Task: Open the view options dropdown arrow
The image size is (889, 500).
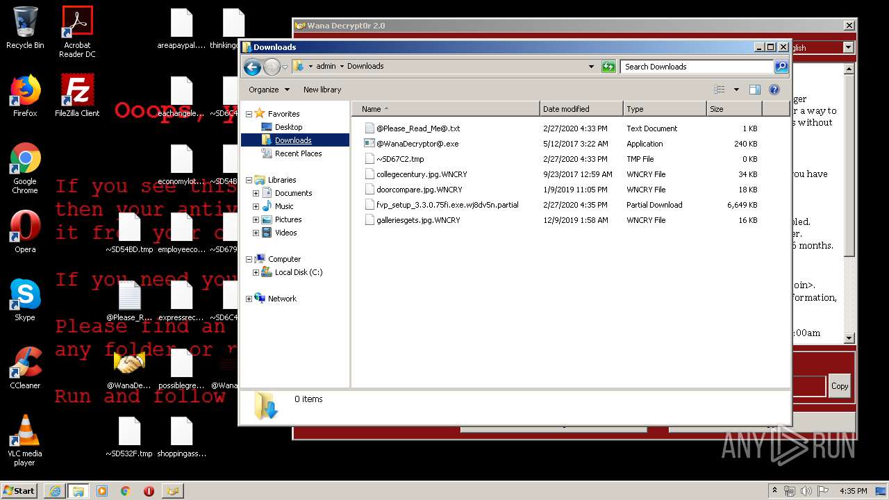Action: [x=736, y=90]
